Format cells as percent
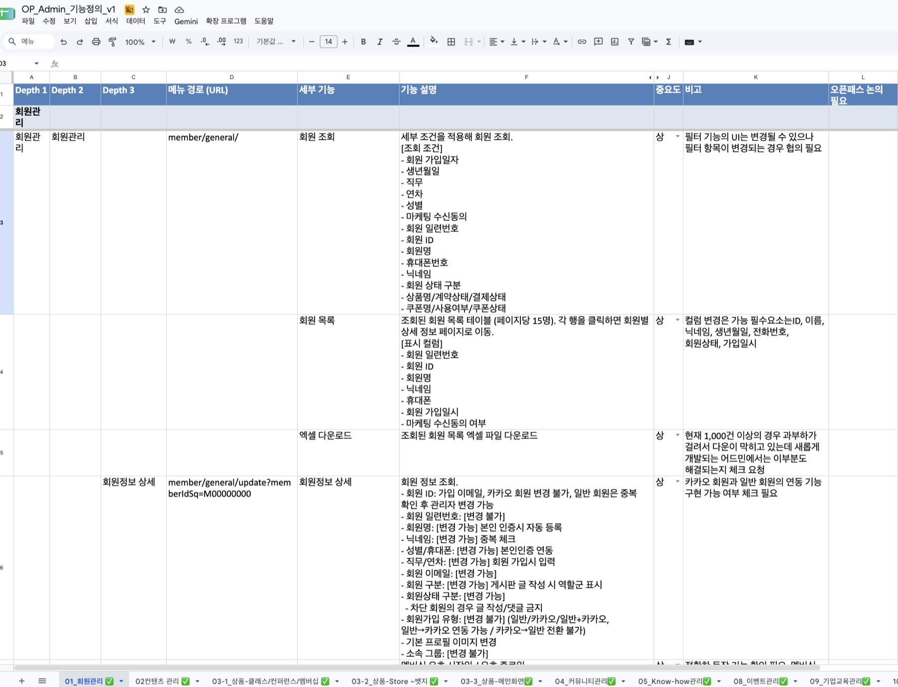The width and height of the screenshot is (898, 687). click(189, 42)
